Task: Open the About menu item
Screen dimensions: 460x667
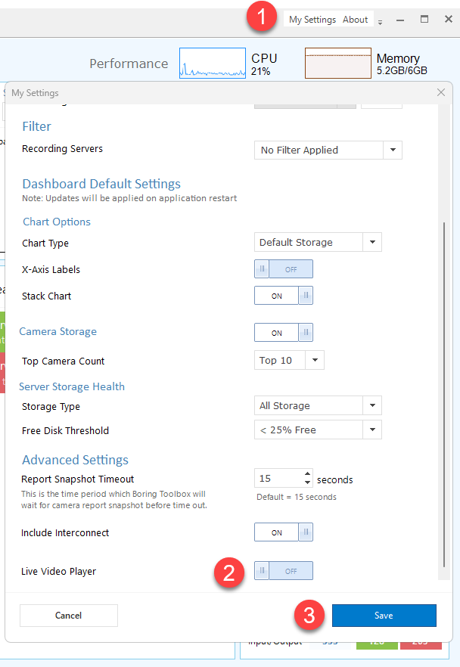Action: (x=355, y=20)
